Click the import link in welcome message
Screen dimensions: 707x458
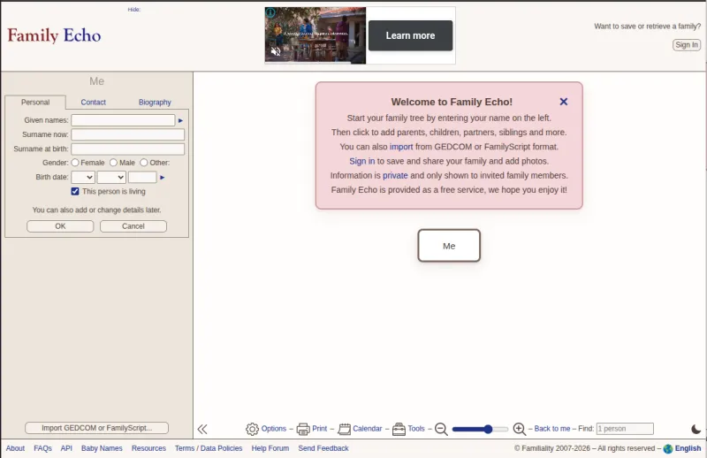point(401,147)
